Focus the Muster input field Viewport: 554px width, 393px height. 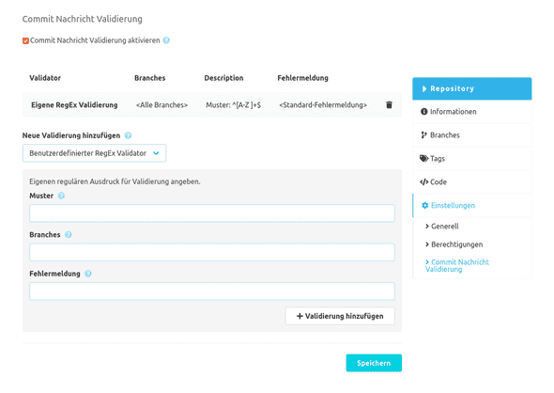212,213
